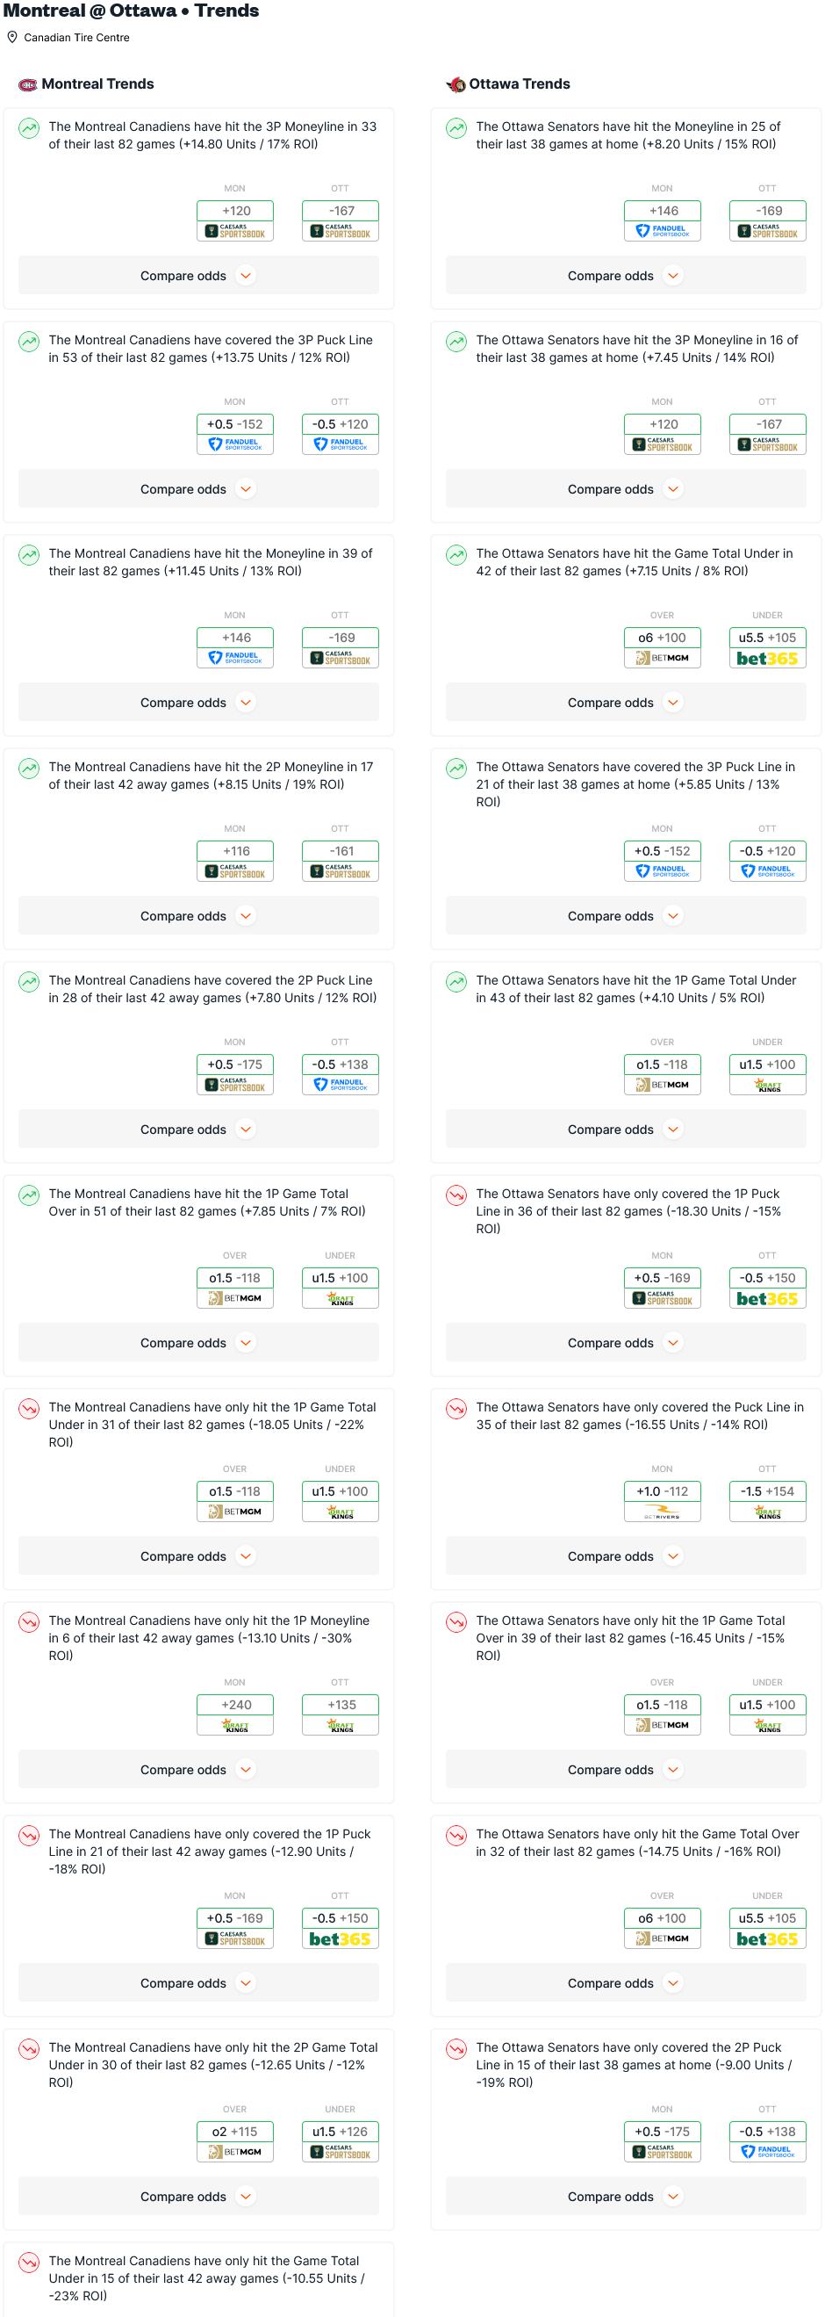Click the Montreal Canadiens logo beside Montreal Trends
This screenshot has width=825, height=2317.
pos(28,84)
